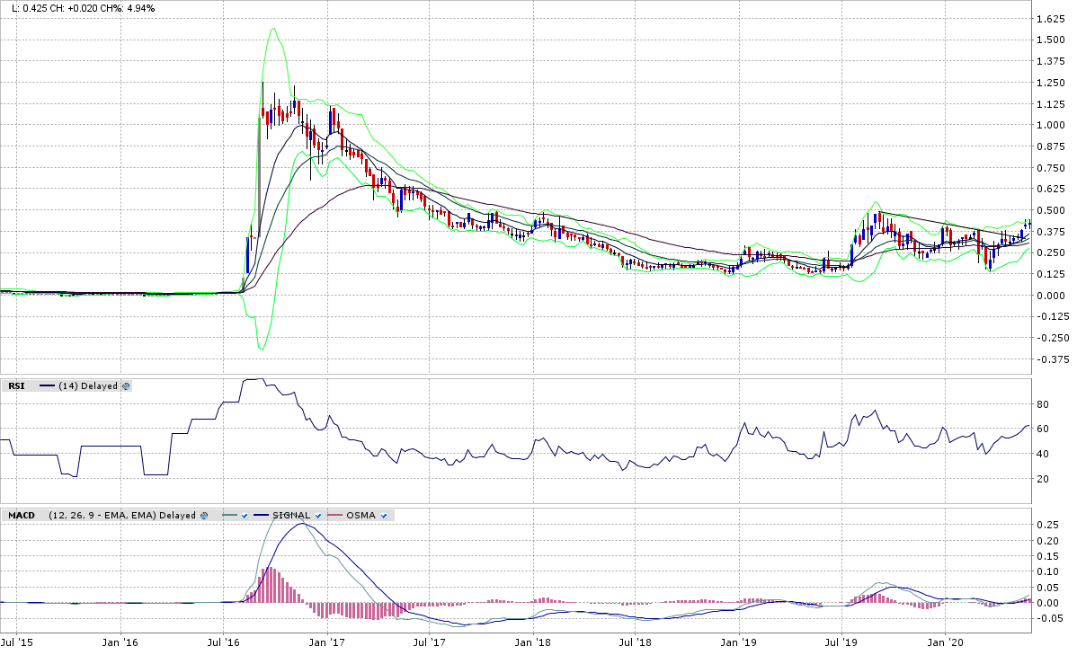Screen dimensions: 1077x655
Task: Click the SIGNAL legend label
Action: (x=292, y=516)
